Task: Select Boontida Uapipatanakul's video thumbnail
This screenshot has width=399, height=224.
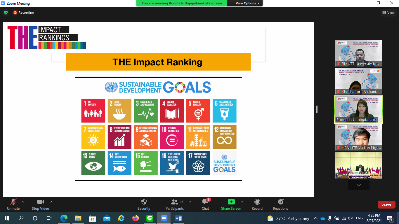Action: (x=359, y=109)
